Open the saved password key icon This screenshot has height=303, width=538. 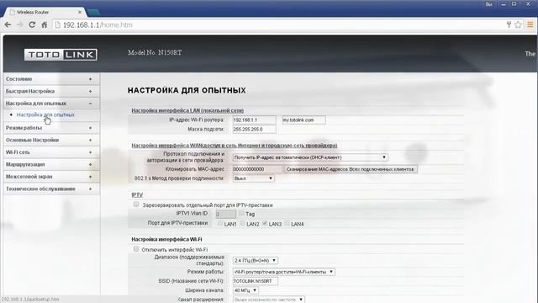coord(509,24)
